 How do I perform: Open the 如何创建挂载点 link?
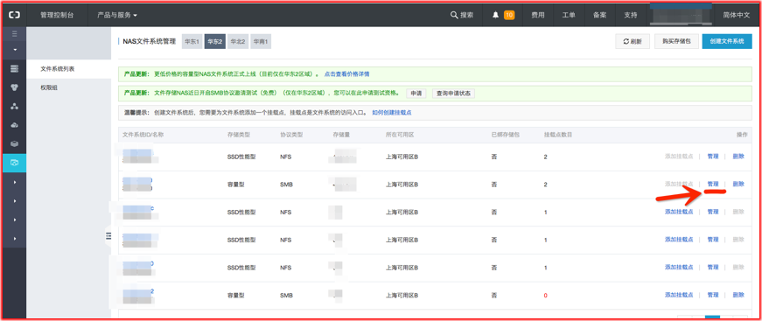click(x=392, y=112)
